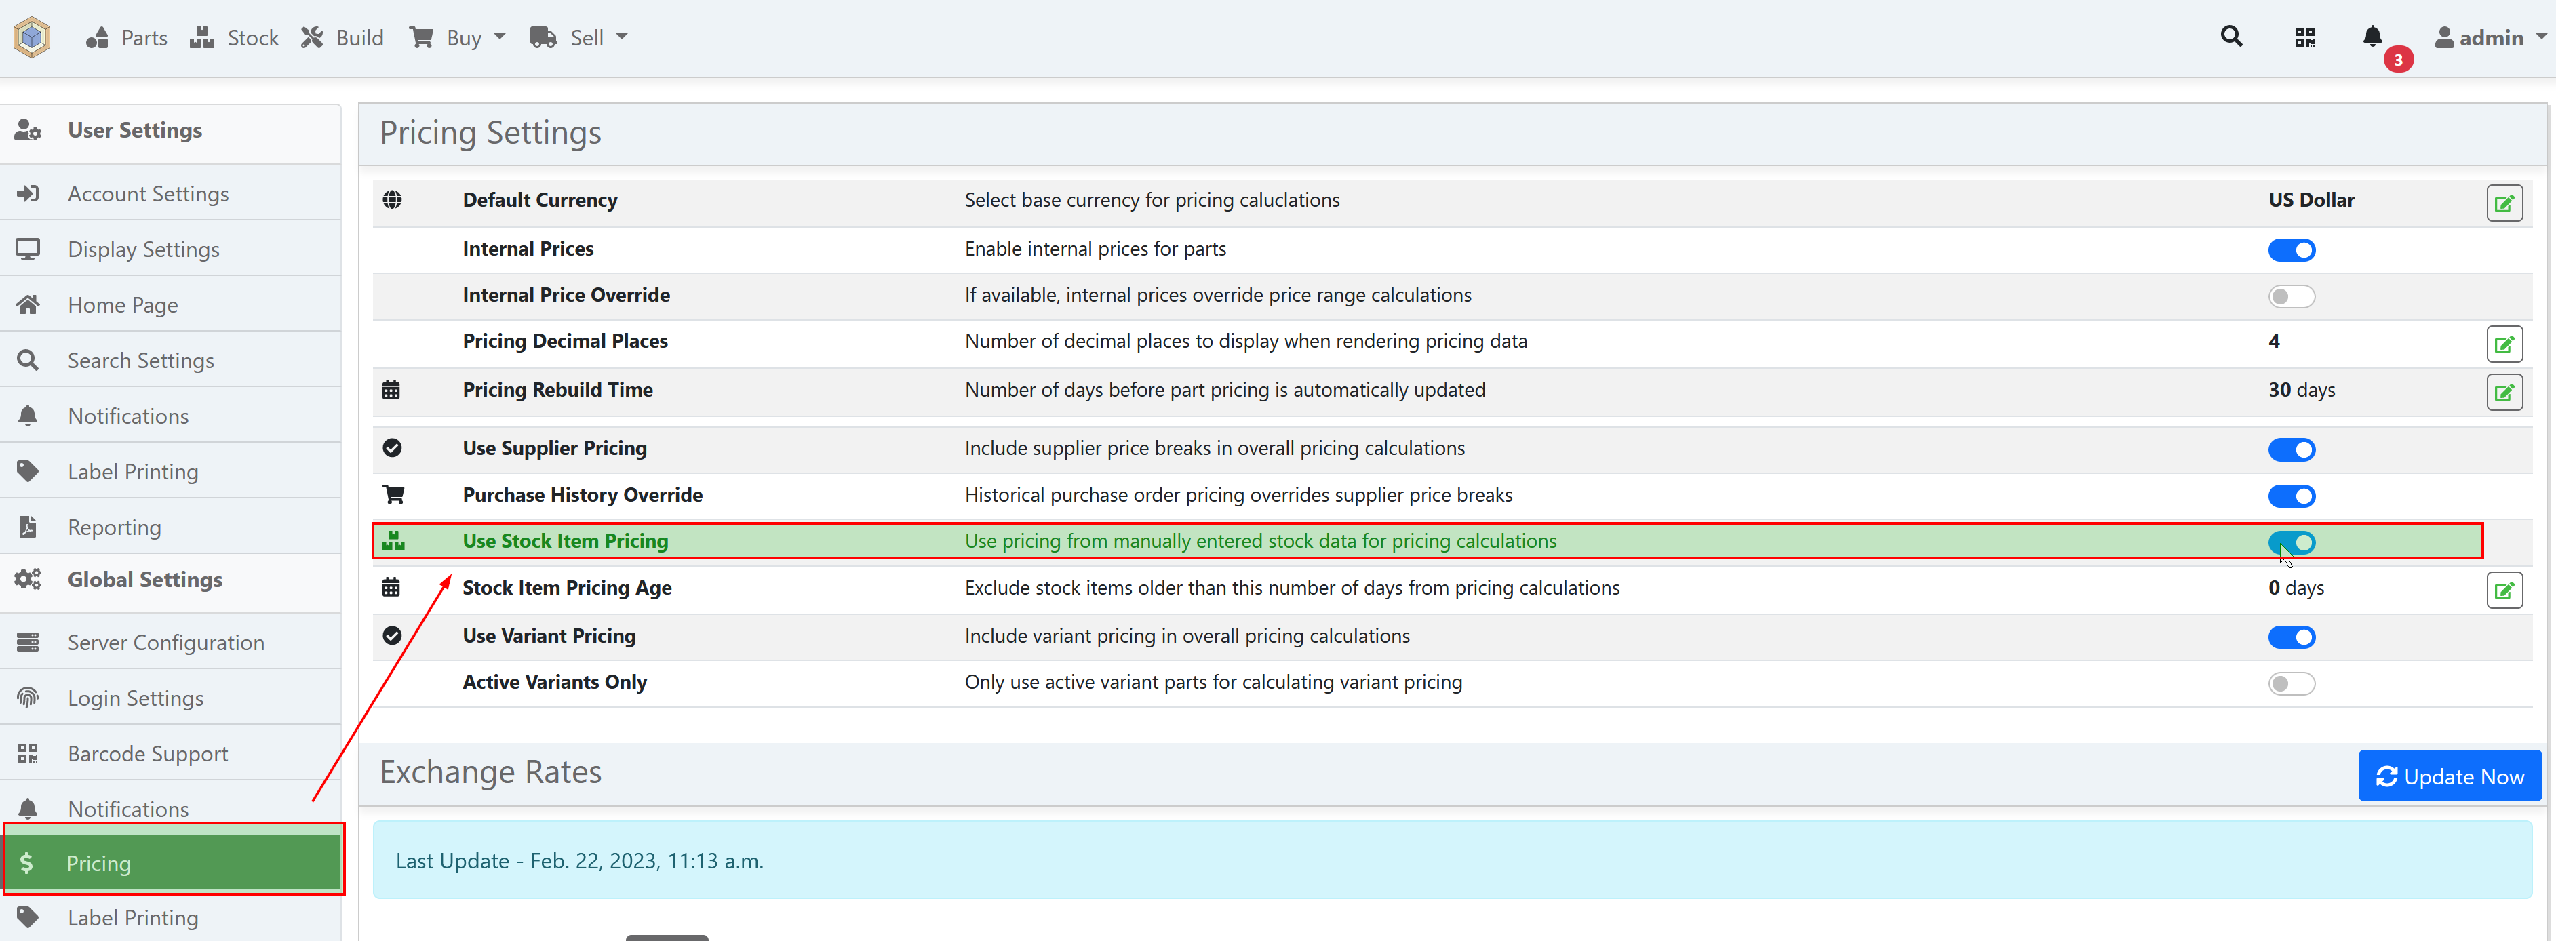Toggle Active Variants Only switch
This screenshot has width=2556, height=941.
2292,683
